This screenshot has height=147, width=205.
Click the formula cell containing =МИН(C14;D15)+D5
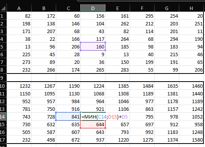pyautogui.click(x=93, y=117)
